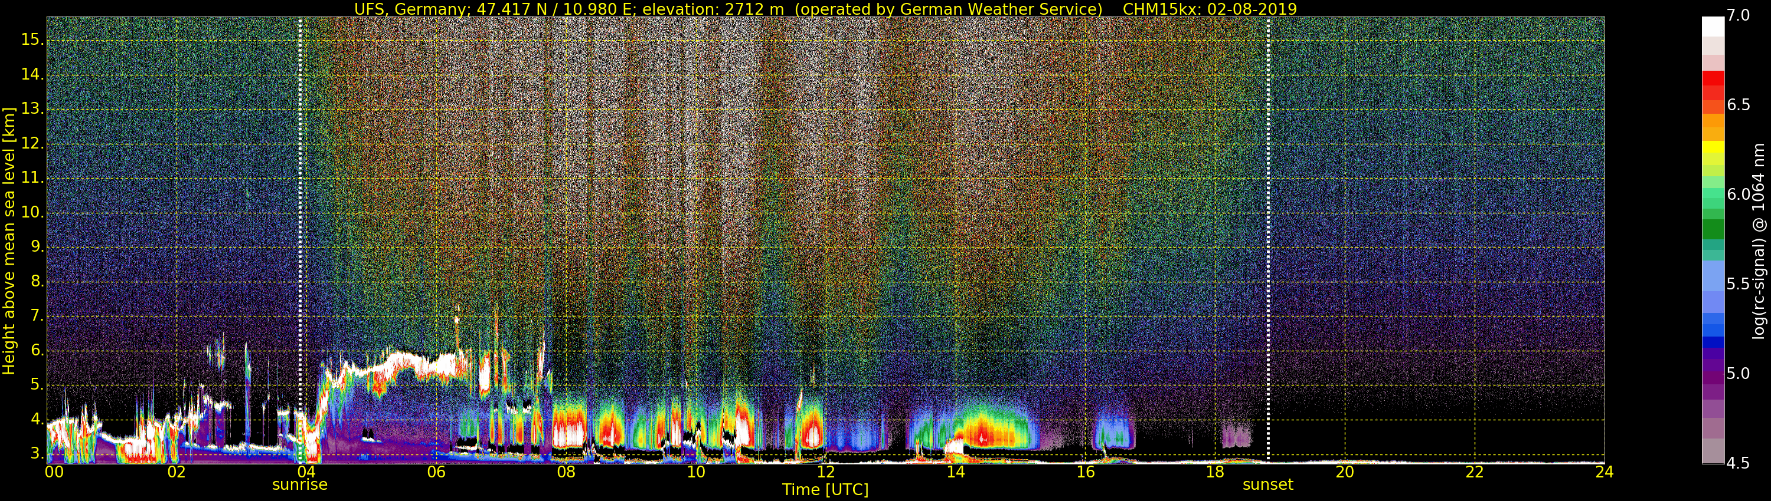Click the white segment atop the colorbar

pos(1713,25)
